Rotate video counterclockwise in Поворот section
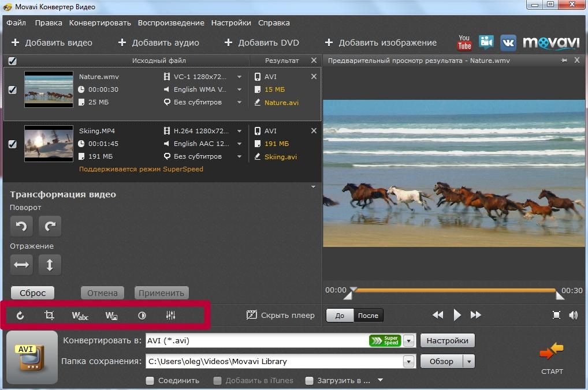The image size is (588, 390). pos(21,226)
